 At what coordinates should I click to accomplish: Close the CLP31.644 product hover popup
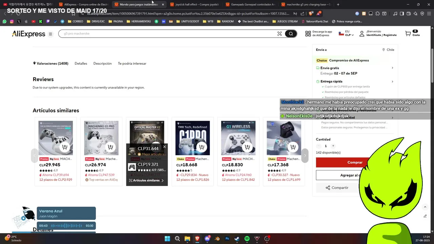click(x=164, y=147)
